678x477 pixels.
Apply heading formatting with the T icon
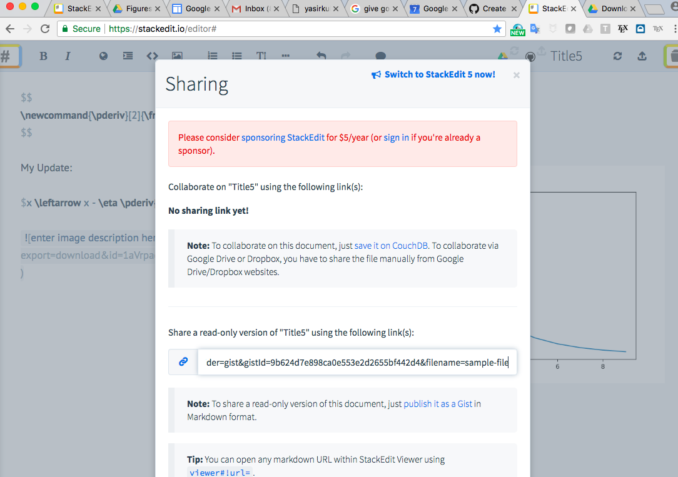tap(261, 56)
